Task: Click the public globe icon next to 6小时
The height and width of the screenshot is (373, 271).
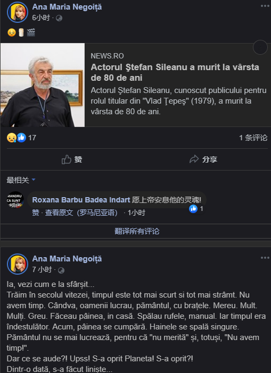Action: [x=59, y=18]
